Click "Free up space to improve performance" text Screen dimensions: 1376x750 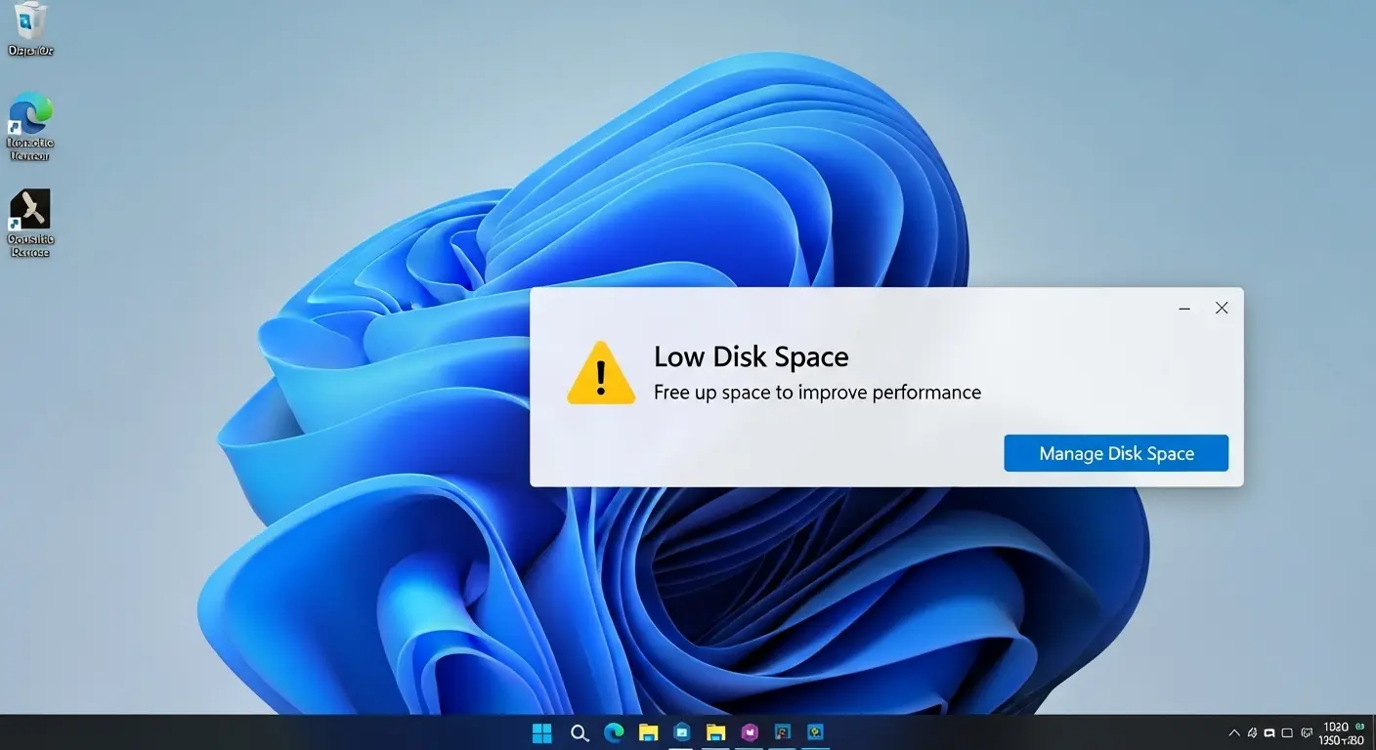[x=817, y=393]
